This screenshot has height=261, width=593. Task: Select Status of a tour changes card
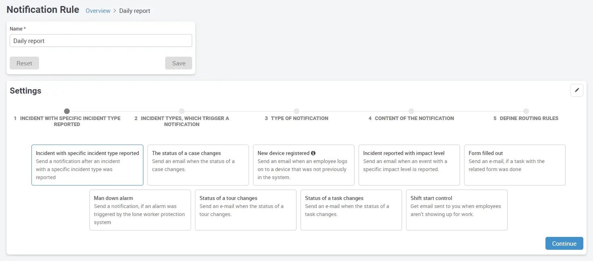click(x=246, y=210)
